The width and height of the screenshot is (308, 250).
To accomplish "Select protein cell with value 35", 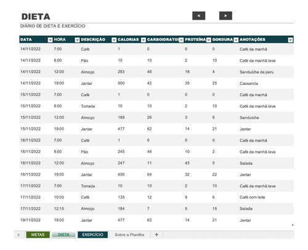I will 187,83.
